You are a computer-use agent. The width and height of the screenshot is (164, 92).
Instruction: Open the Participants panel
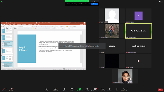click(55, 89)
